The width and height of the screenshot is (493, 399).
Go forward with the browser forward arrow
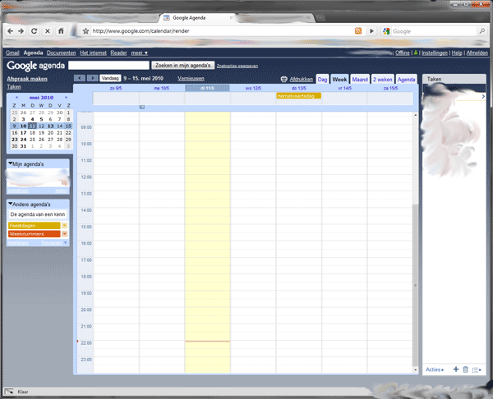tap(21, 31)
